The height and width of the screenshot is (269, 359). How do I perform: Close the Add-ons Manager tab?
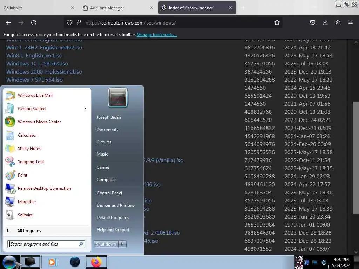click(151, 8)
